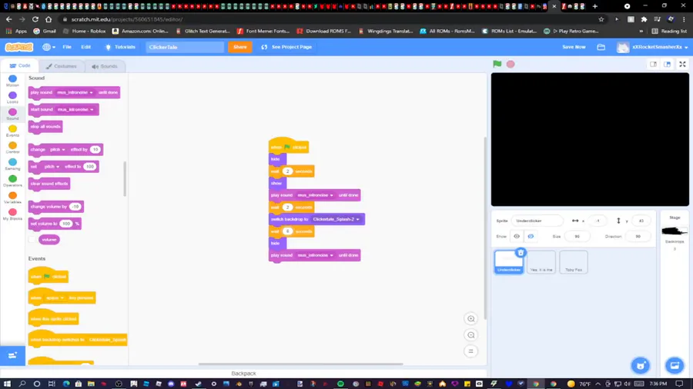Select the Looks blocks category
The width and height of the screenshot is (693, 389).
[x=12, y=98]
